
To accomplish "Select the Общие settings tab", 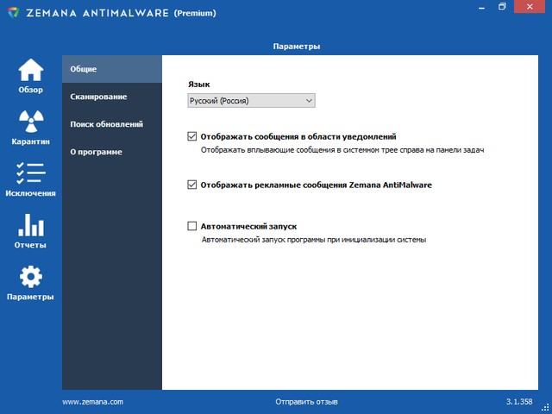I will coord(112,69).
